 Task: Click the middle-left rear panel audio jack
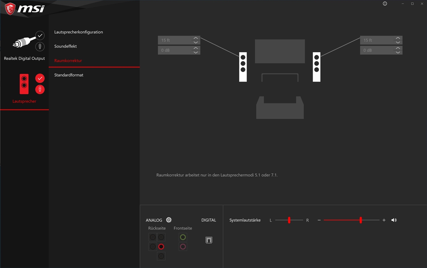click(153, 247)
